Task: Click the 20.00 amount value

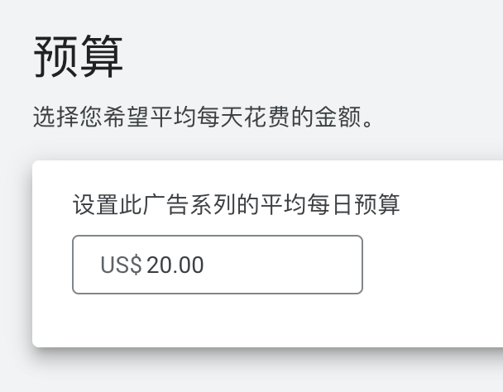Action: pyautogui.click(x=175, y=265)
